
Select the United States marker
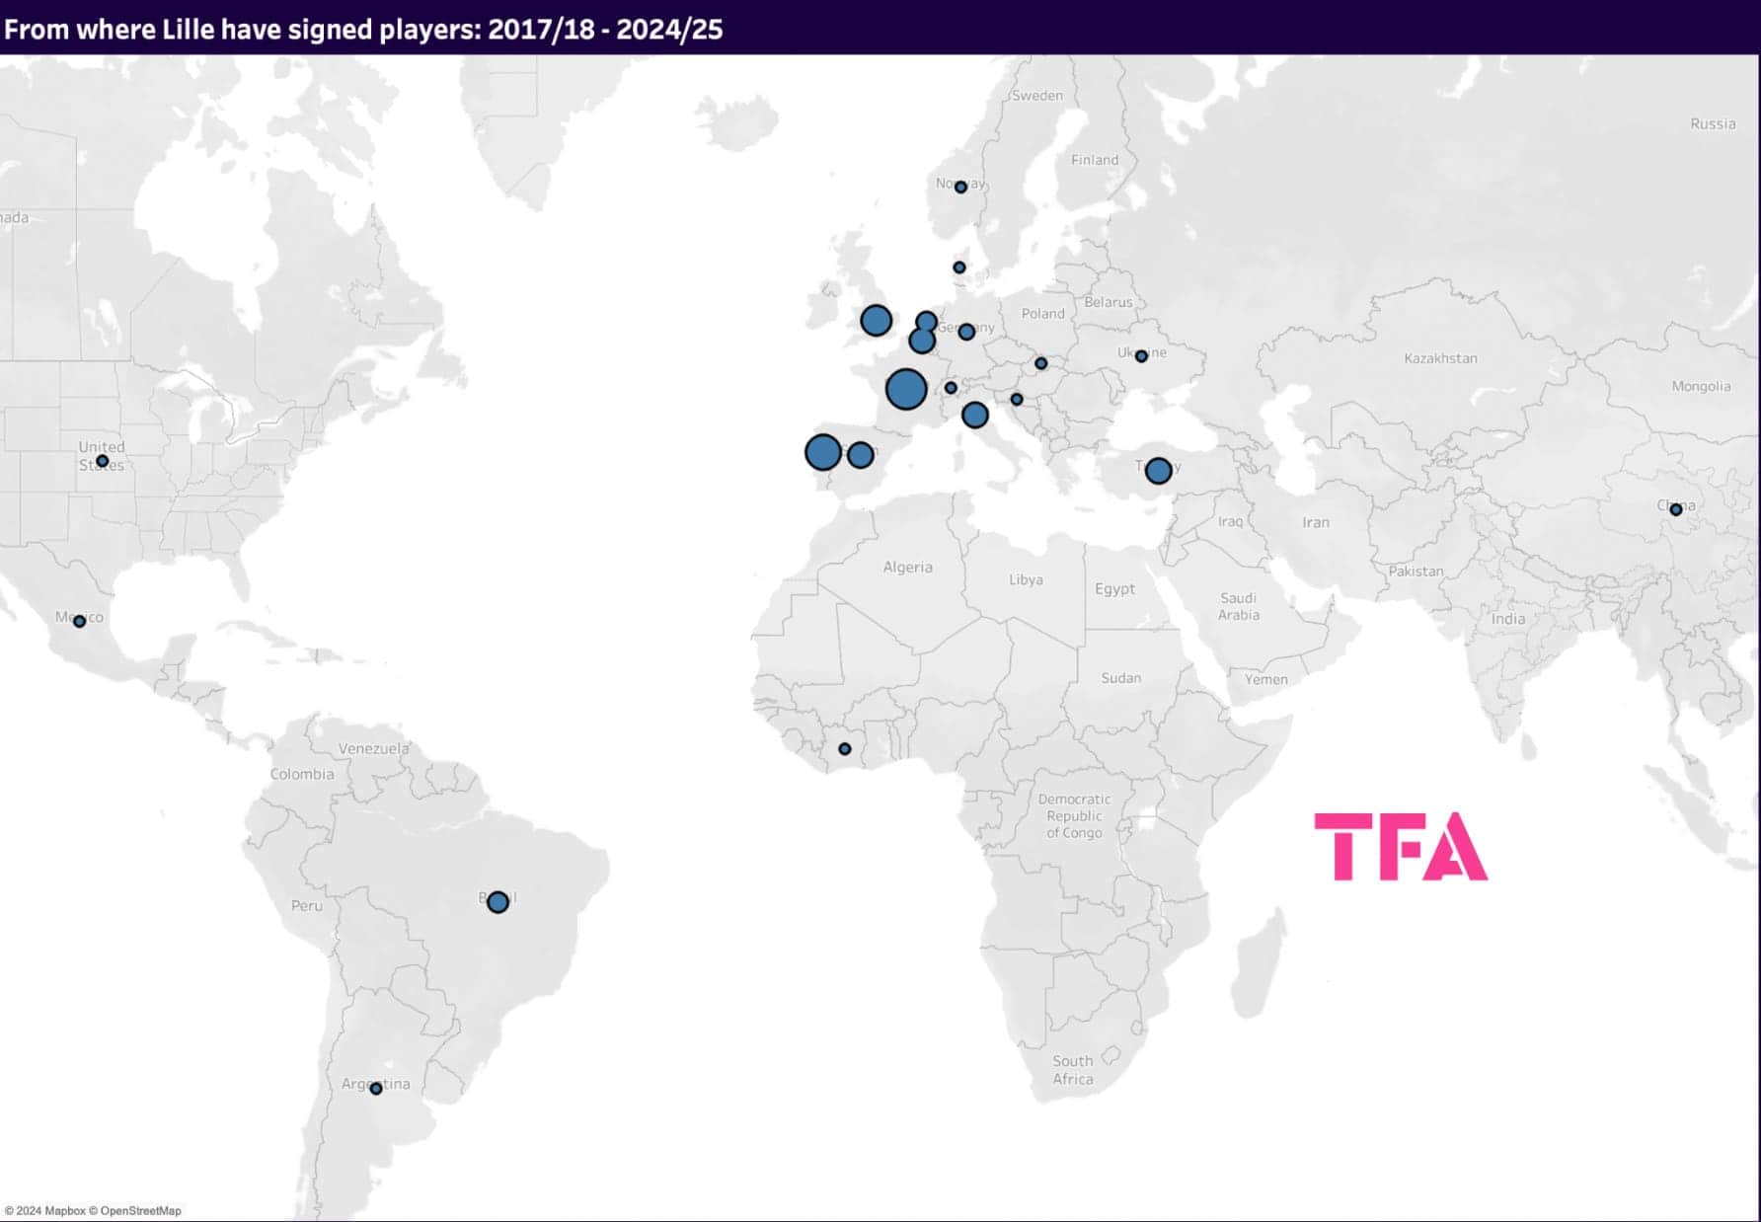point(102,461)
